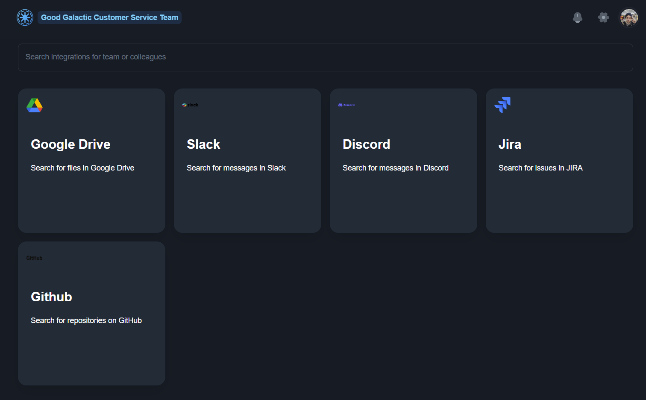Open the notifications bell
Image resolution: width=646 pixels, height=400 pixels.
click(577, 18)
